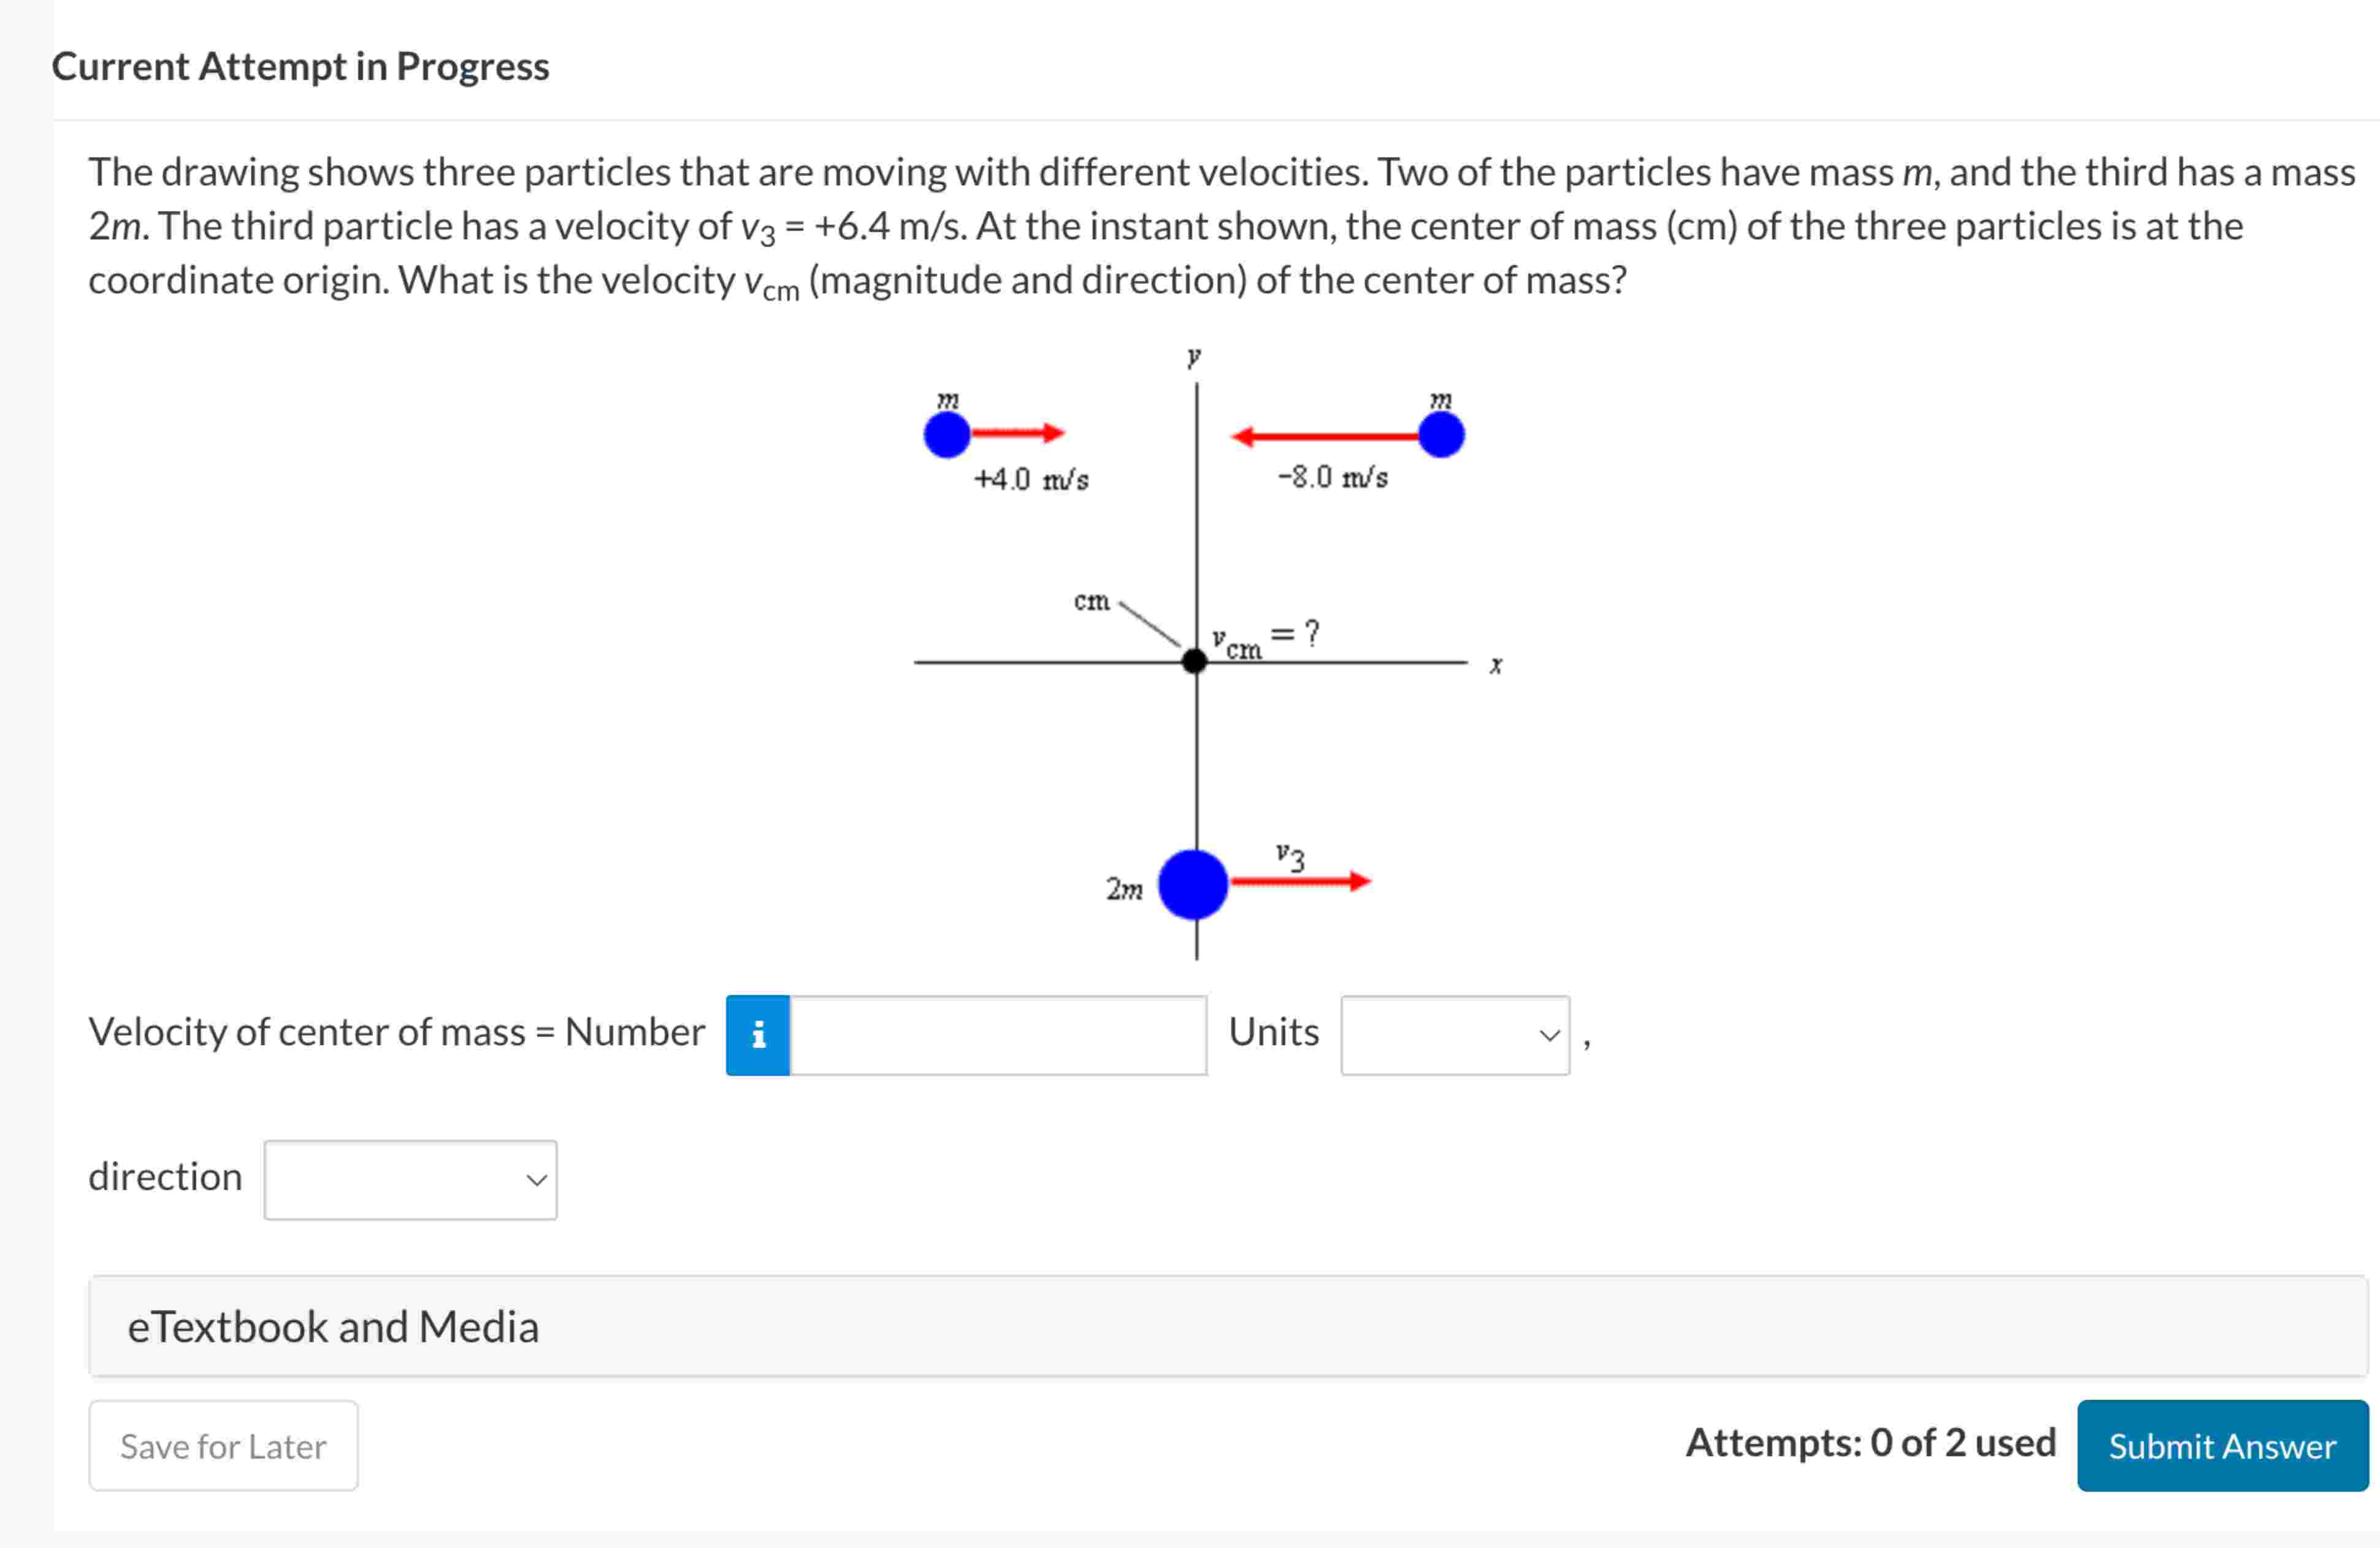The height and width of the screenshot is (1548, 2380).
Task: Click the Velocity of center of mass field
Action: click(x=997, y=1035)
